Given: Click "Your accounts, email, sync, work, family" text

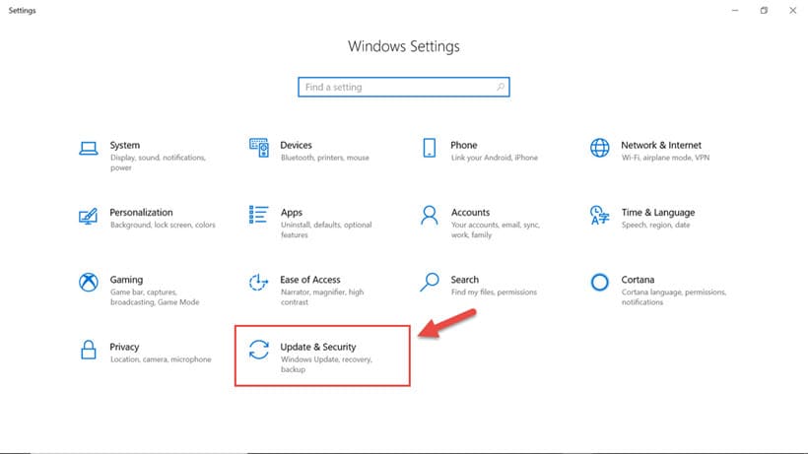Looking at the screenshot, I should pos(496,229).
